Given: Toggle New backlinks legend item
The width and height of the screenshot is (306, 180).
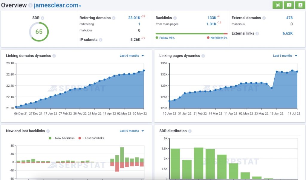Looking at the screenshot, I should click(x=62, y=138).
